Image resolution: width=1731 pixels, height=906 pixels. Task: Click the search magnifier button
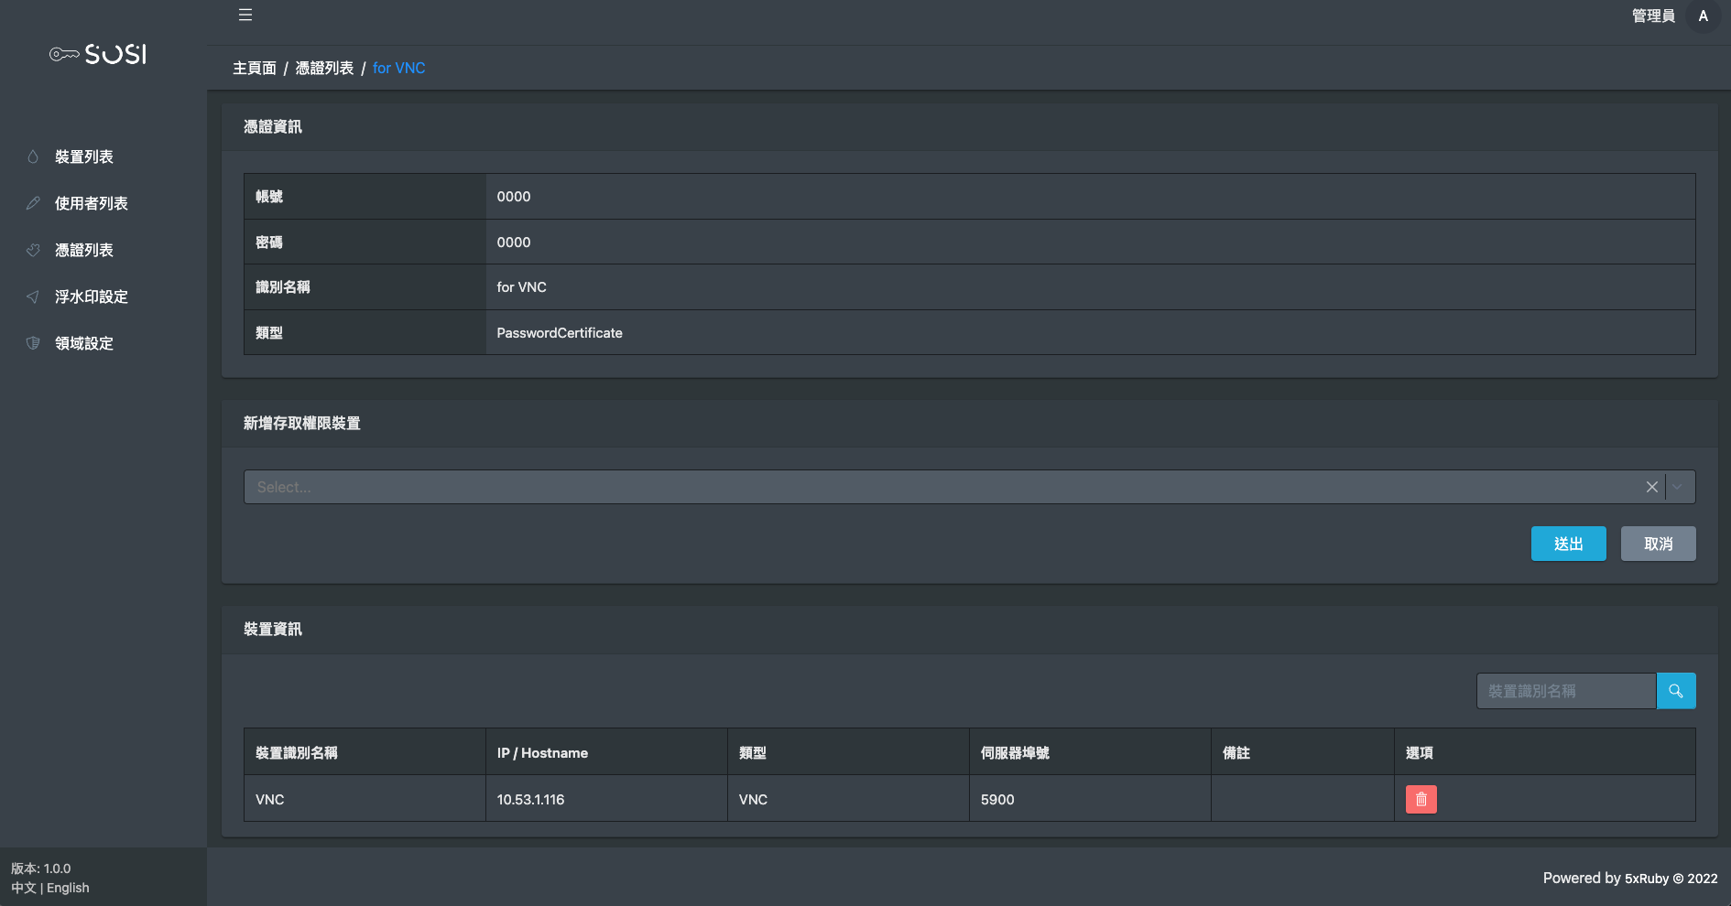click(1676, 691)
